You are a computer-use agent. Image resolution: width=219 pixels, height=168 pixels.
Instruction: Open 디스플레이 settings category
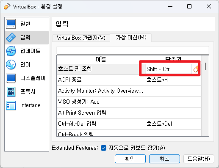tap(27, 78)
